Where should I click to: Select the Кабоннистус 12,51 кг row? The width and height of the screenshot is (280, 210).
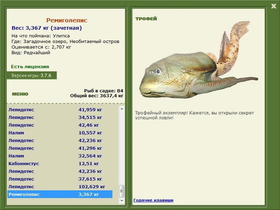(60, 163)
